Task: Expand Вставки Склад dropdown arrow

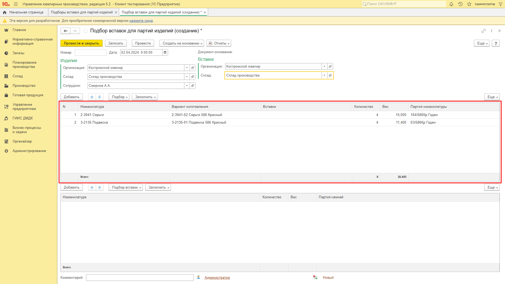Action: click(325, 75)
